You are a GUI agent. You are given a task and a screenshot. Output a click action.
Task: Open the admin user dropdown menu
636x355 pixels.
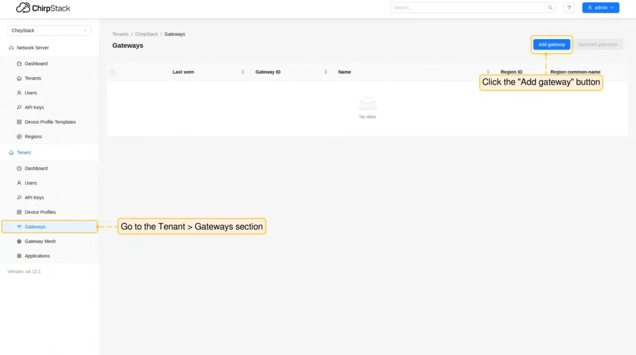coord(601,8)
